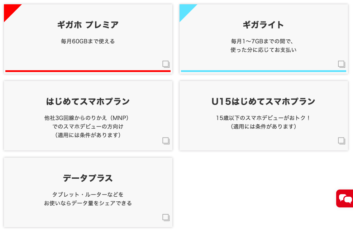Click the red bar under ギガホ プレミア
This screenshot has height=230, width=353.
pyautogui.click(x=88, y=71)
